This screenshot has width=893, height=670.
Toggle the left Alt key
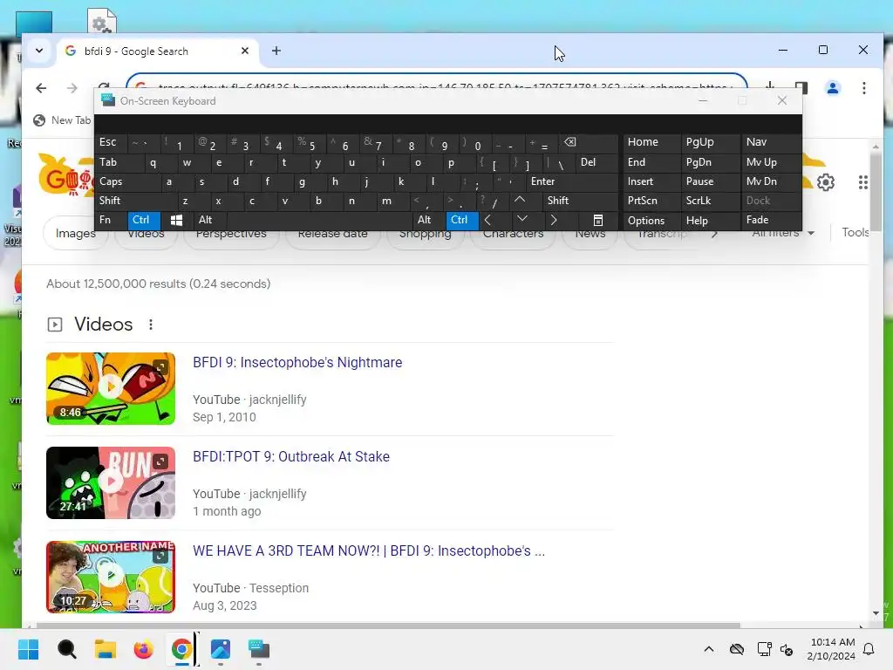click(209, 220)
